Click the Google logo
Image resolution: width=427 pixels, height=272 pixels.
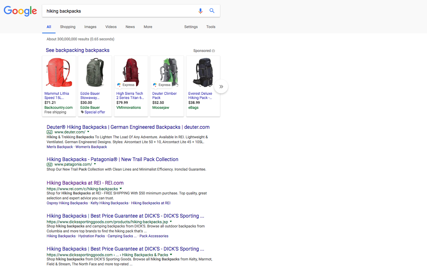(x=20, y=11)
